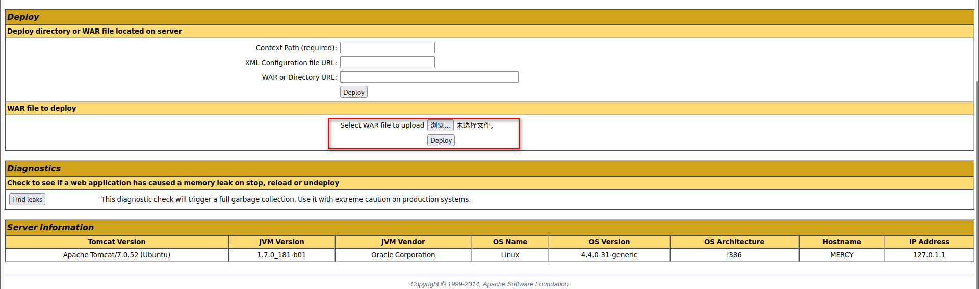Open the file browse button for WAR upload
This screenshot has width=979, height=289.
(x=441, y=125)
